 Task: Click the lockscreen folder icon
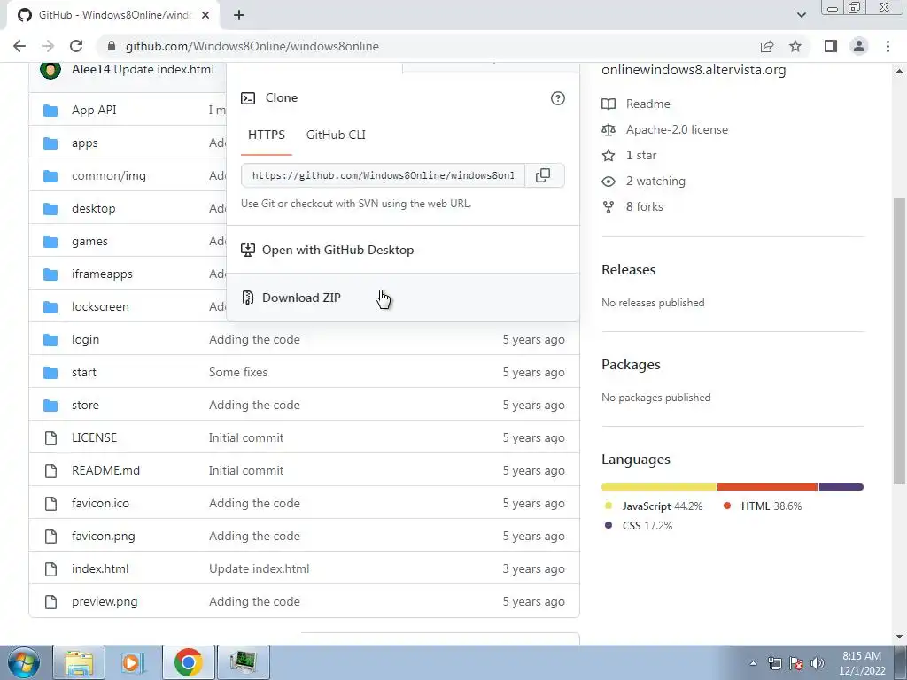pyautogui.click(x=50, y=307)
